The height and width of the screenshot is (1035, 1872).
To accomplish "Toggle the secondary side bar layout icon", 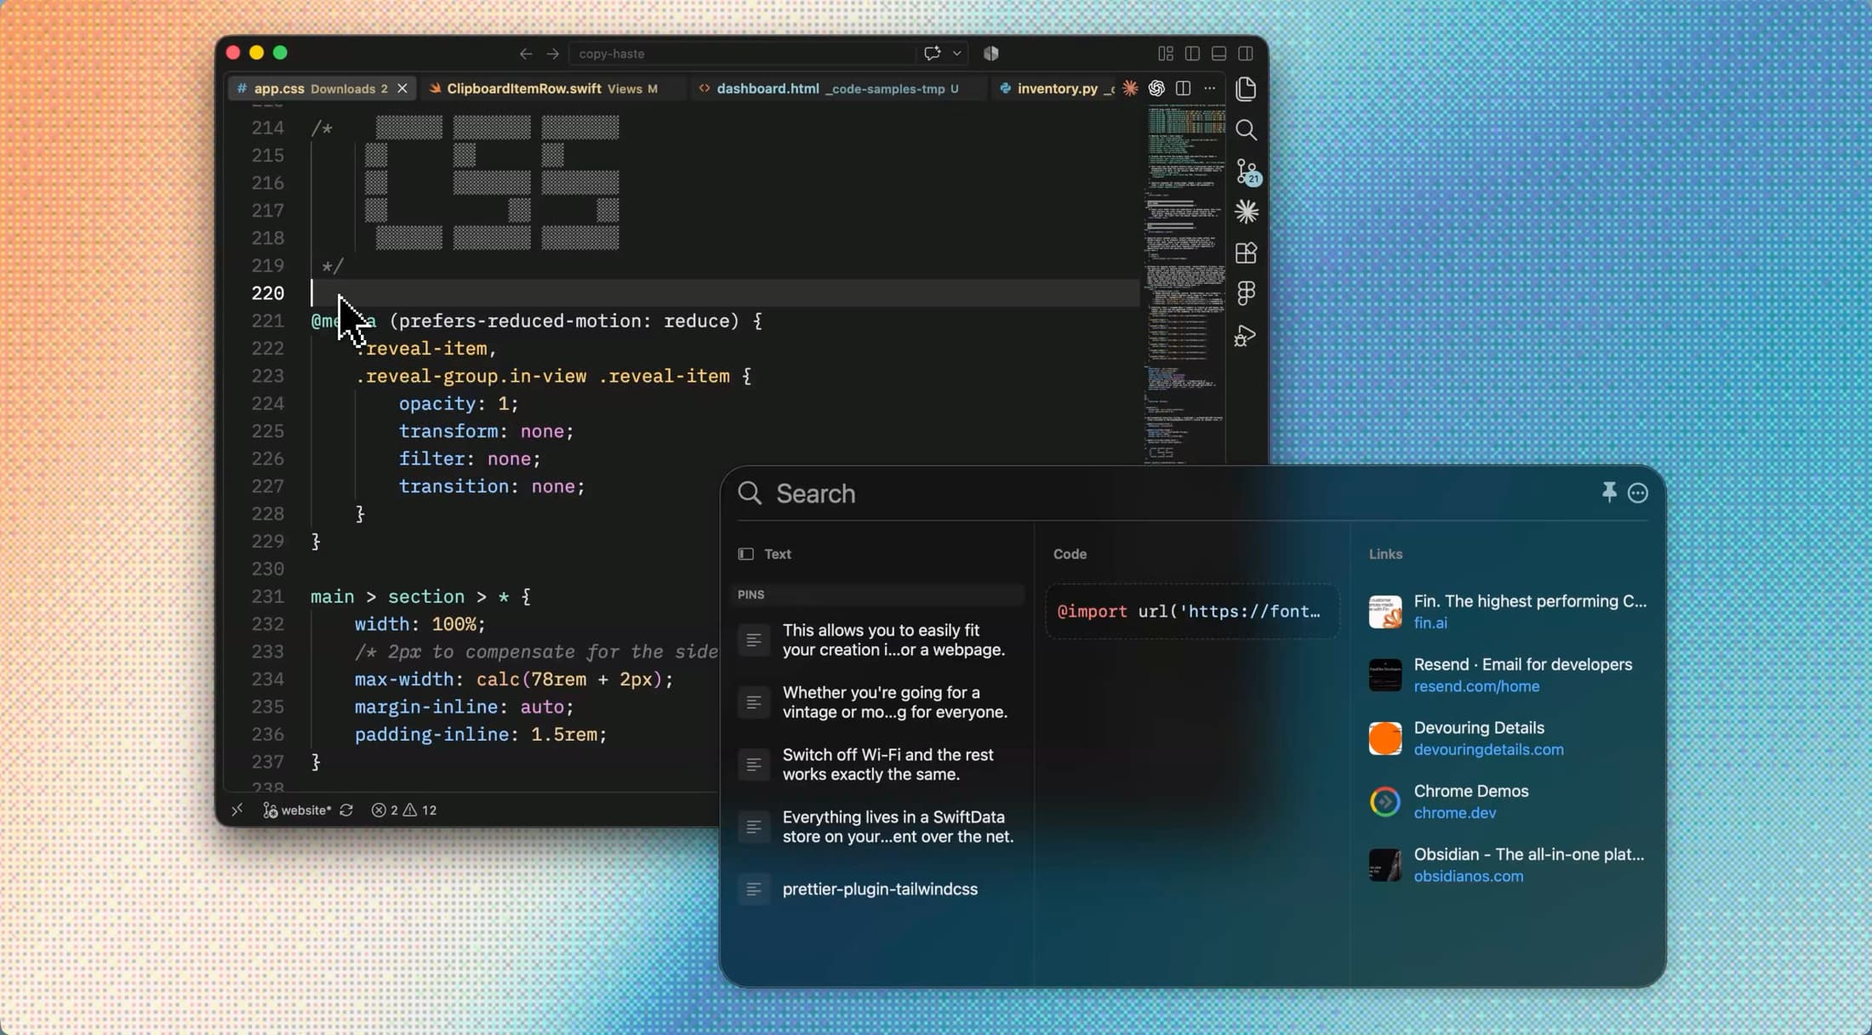I will 1246,54.
